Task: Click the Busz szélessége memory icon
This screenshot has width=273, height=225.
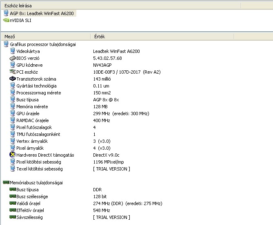Action: 13,196
